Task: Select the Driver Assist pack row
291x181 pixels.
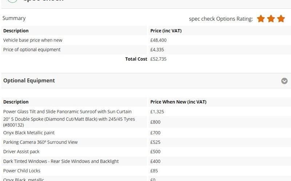Action: (145, 151)
